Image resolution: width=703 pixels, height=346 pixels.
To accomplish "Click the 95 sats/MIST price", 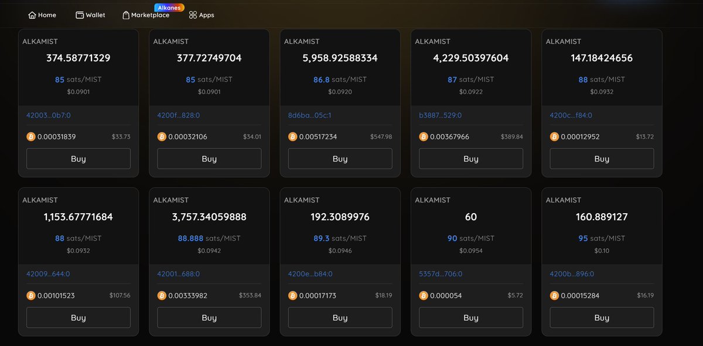I will tap(602, 238).
